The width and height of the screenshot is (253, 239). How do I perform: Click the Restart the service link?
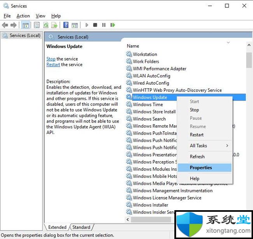point(53,65)
